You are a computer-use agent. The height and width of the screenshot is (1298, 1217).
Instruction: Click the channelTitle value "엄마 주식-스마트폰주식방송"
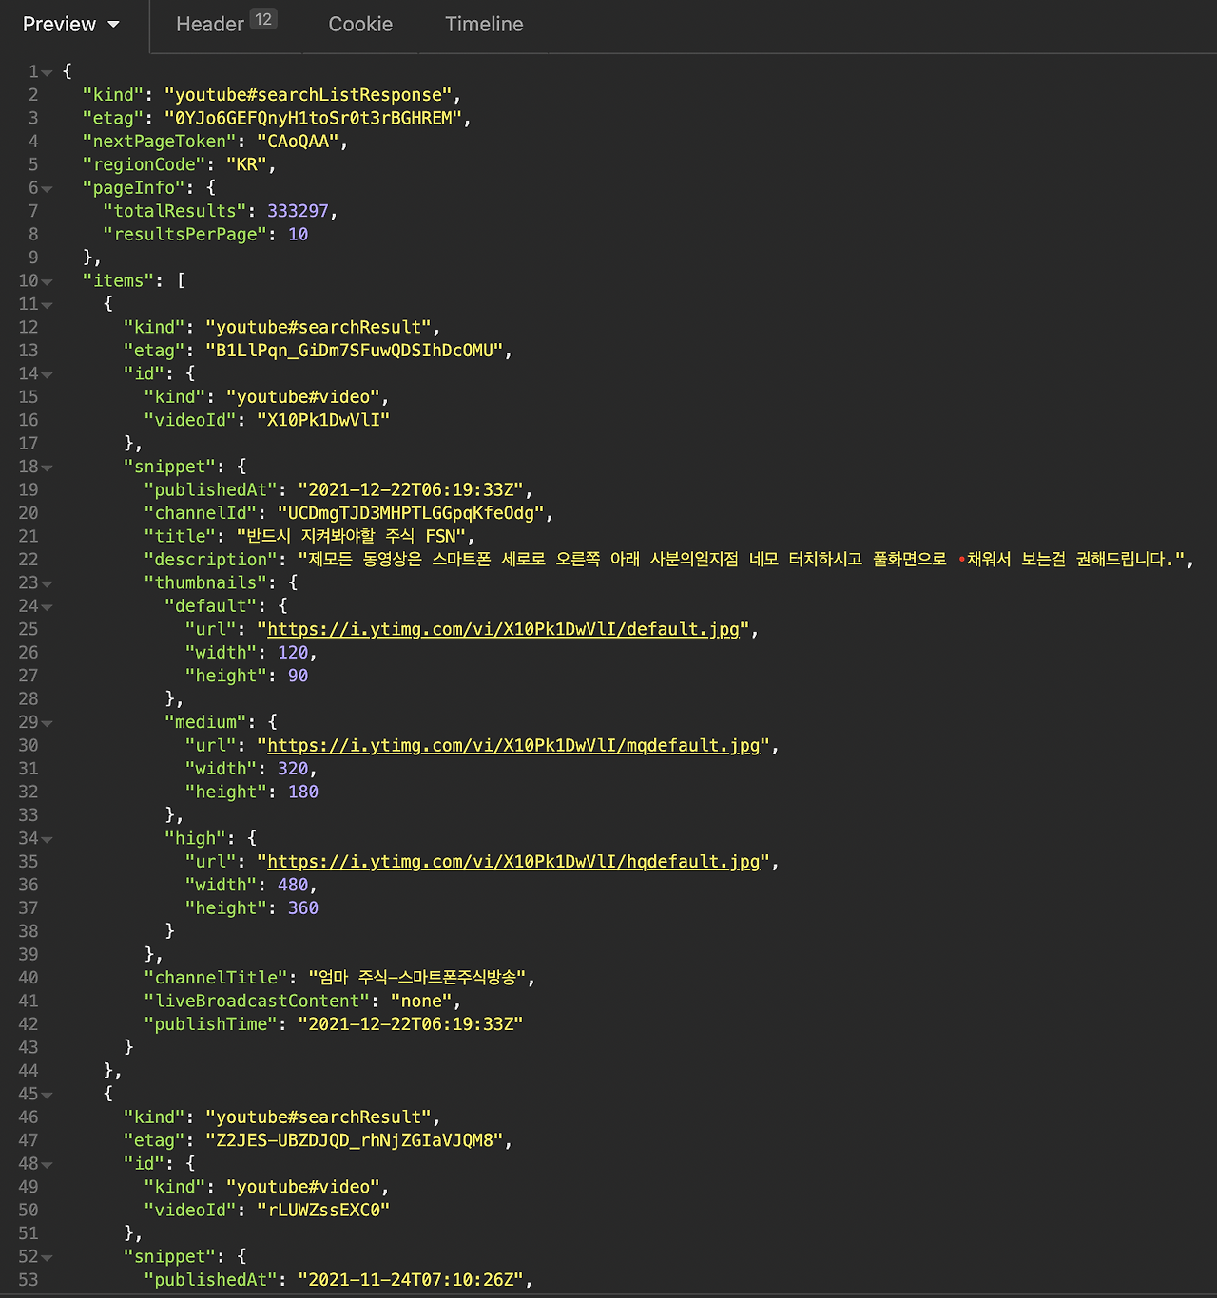tap(417, 978)
